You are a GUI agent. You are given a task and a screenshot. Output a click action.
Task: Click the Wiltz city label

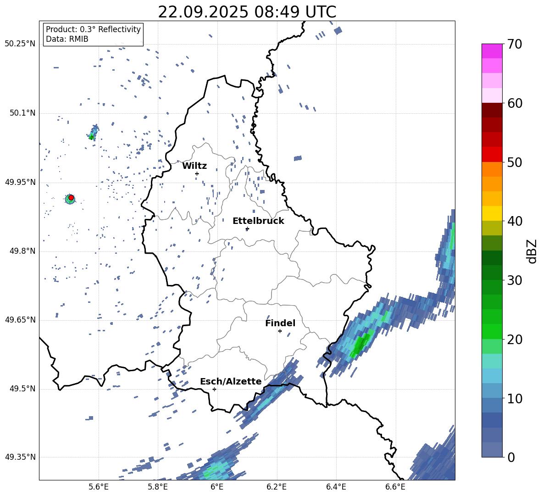pyautogui.click(x=194, y=166)
